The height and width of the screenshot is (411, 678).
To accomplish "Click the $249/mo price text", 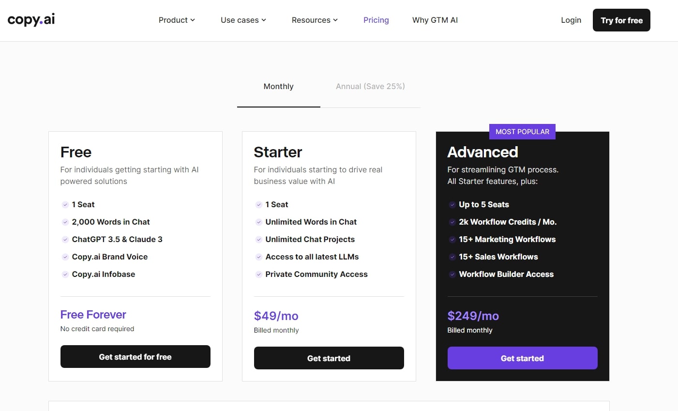I will tap(473, 316).
